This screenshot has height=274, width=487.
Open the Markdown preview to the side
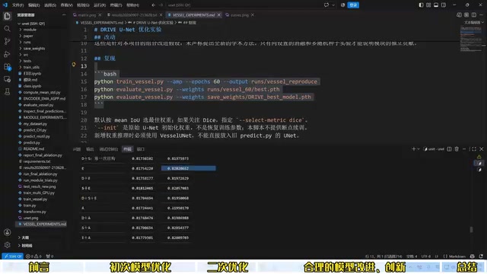tap(459, 15)
